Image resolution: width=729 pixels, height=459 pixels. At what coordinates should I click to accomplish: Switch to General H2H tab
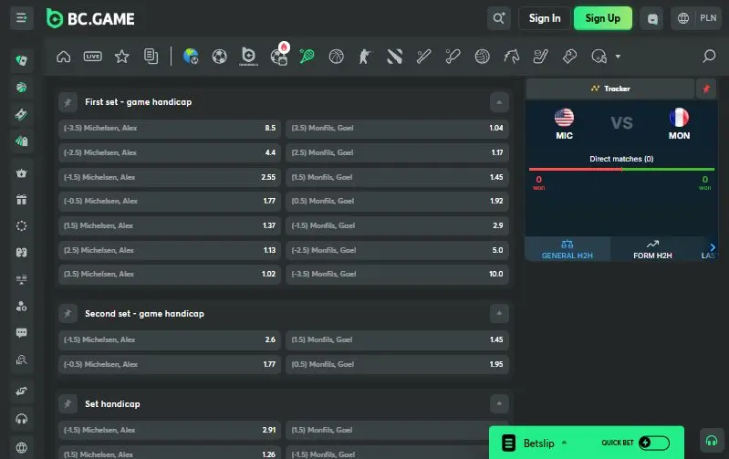(x=567, y=249)
